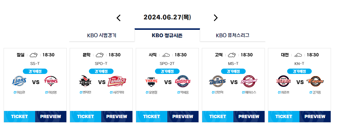Switch to KBO 시범경기 tab
Image resolution: width=346 pixels, height=133 pixels.
click(x=102, y=35)
